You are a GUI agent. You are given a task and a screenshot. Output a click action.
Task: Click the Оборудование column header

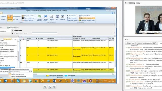tap(100, 39)
